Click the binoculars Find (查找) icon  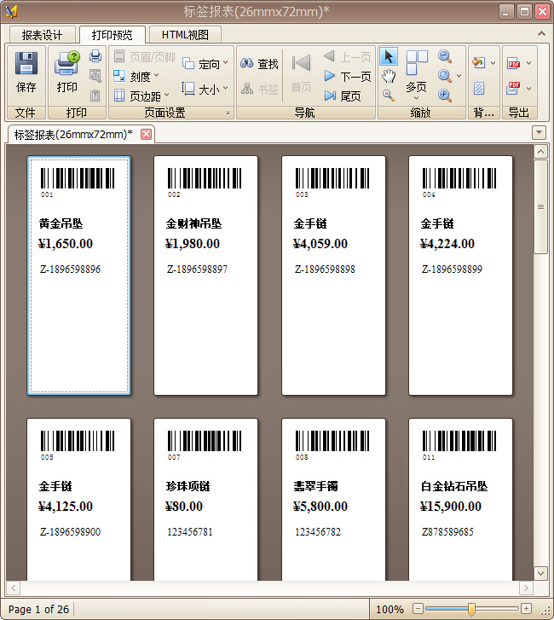246,63
